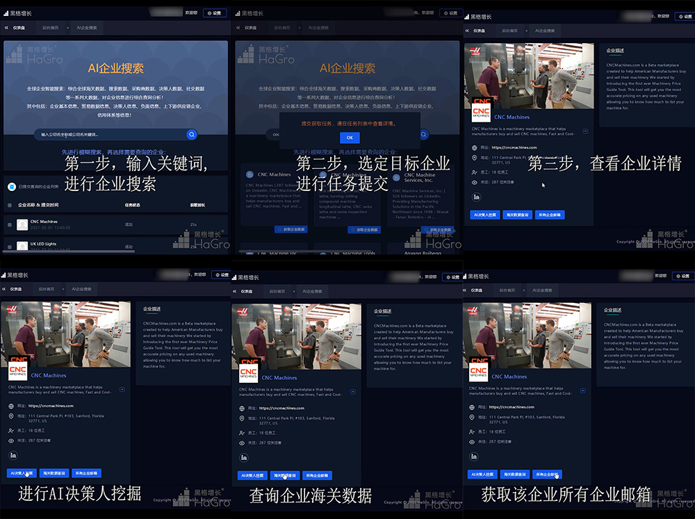The image size is (695, 519).
Task: Expand the company description chevron in 第三步 panel
Action: [x=585, y=131]
